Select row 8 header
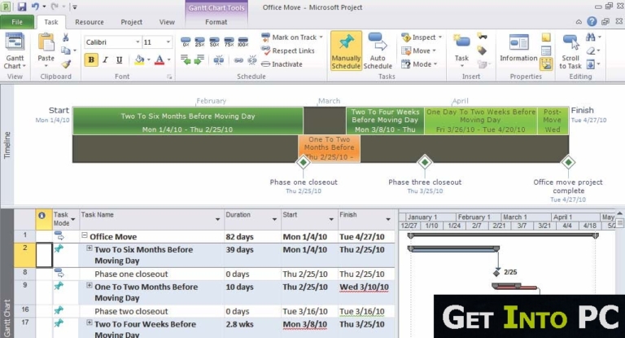 pyautogui.click(x=24, y=273)
